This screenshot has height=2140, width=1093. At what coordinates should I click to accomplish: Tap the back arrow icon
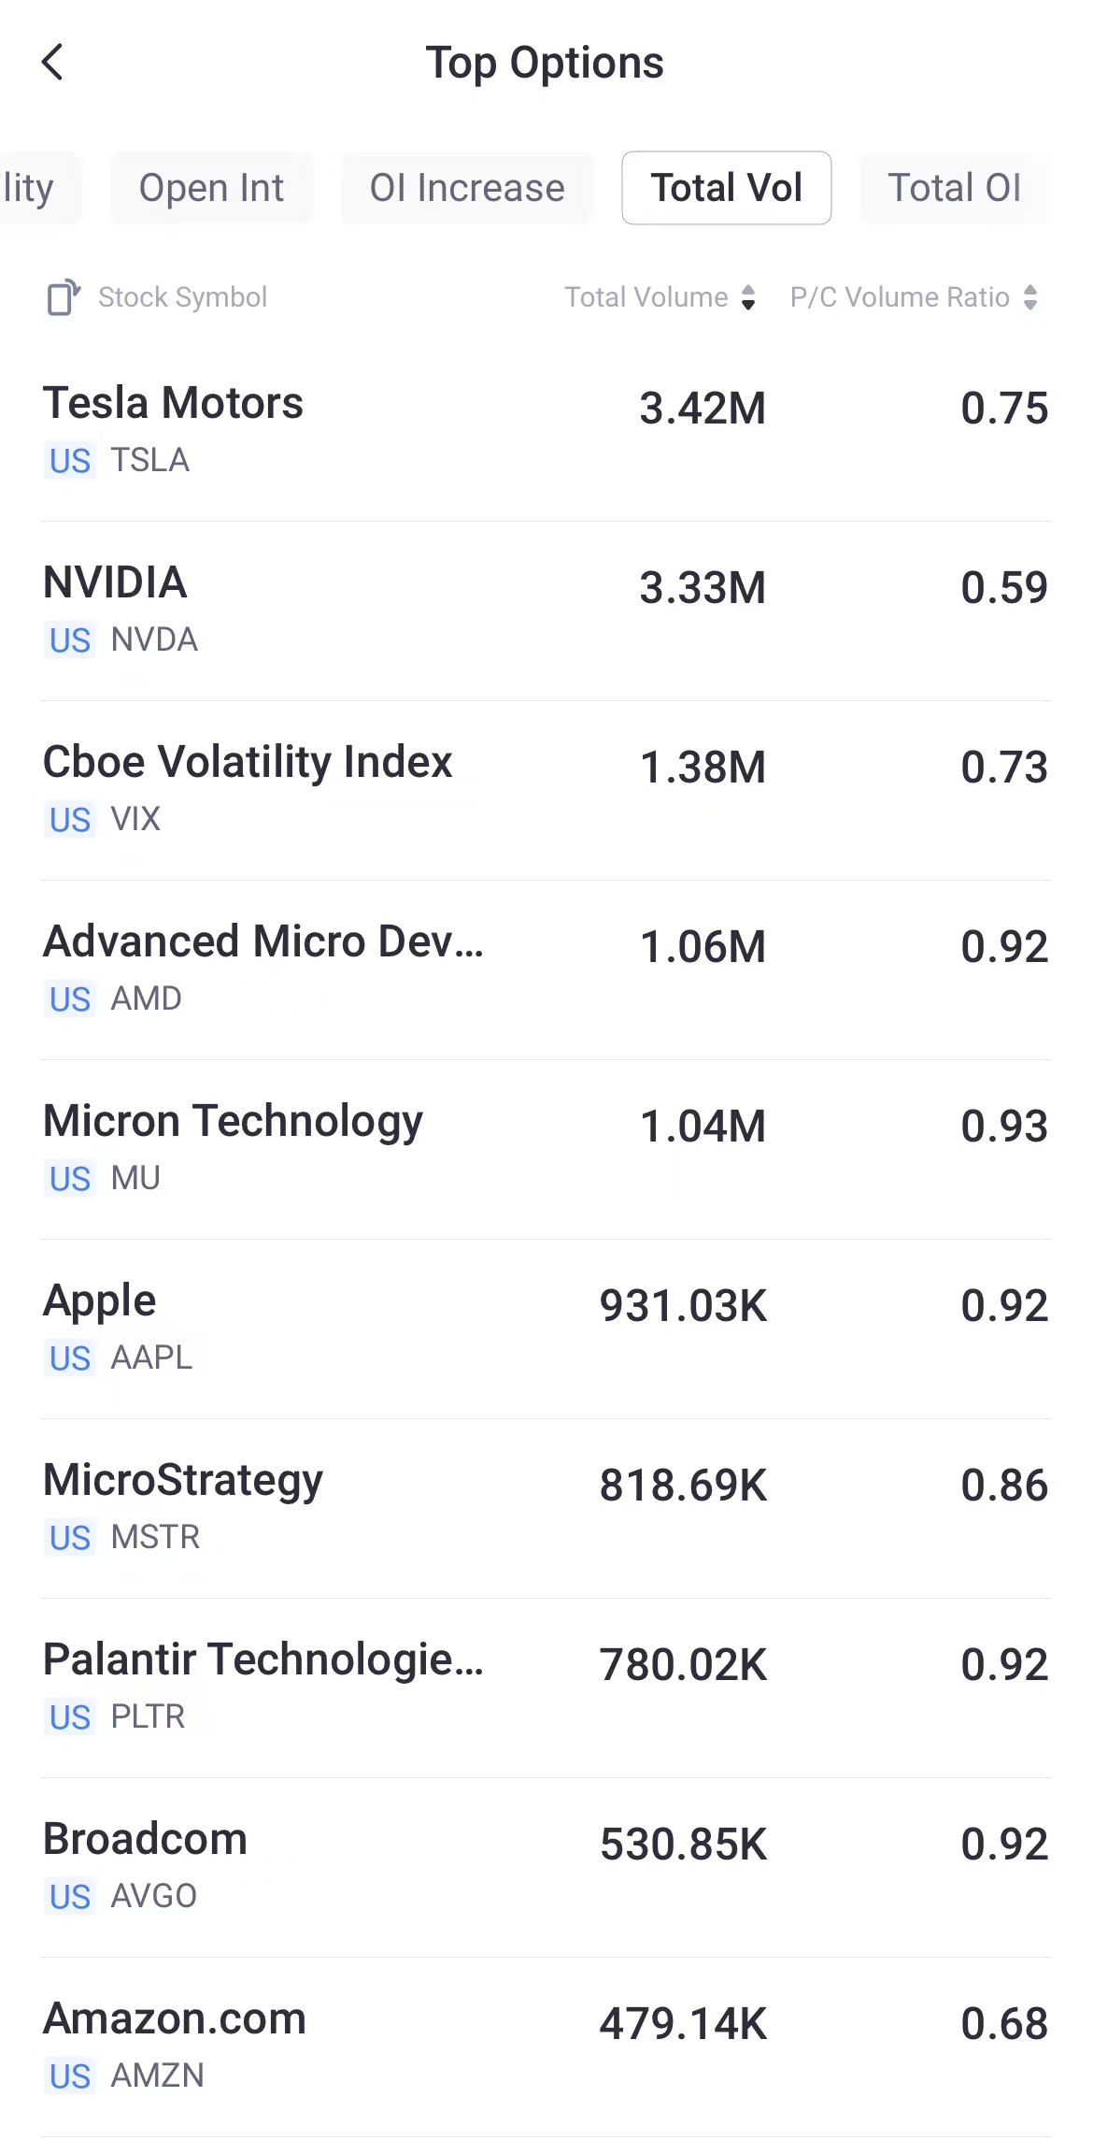(53, 63)
